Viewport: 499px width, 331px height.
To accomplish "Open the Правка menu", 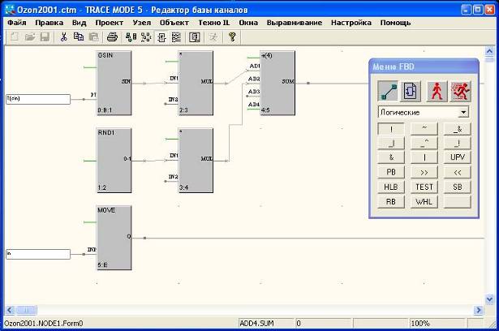I will coord(49,23).
